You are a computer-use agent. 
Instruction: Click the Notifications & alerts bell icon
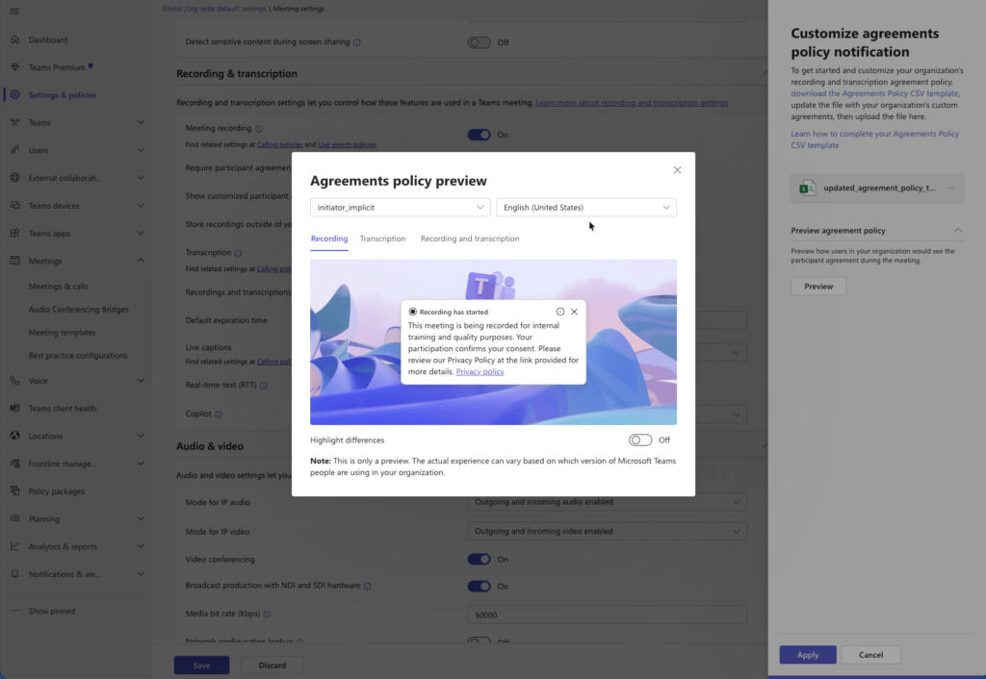15,574
